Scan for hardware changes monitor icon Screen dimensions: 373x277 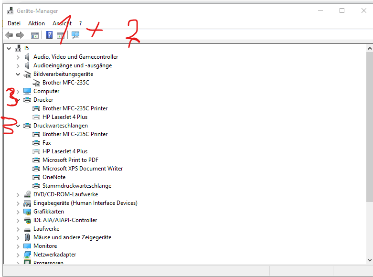pos(75,35)
